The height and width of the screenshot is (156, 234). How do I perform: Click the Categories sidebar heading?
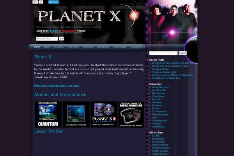(x=155, y=84)
